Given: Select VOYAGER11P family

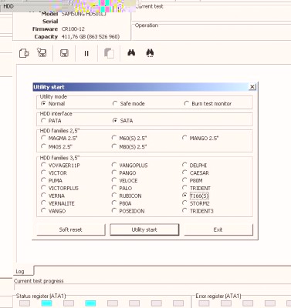Looking at the screenshot, I should 43,165.
